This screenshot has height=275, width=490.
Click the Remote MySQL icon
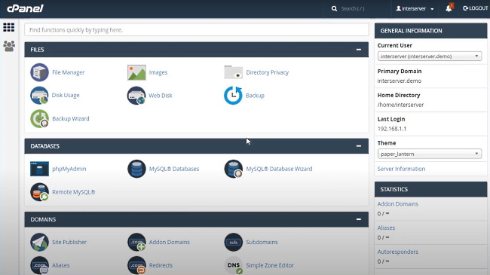pos(39,192)
